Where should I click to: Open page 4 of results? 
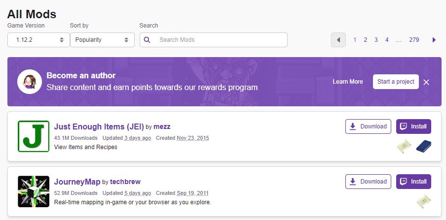click(387, 40)
